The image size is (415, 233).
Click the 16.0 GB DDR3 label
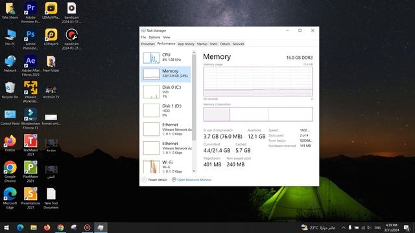(300, 58)
